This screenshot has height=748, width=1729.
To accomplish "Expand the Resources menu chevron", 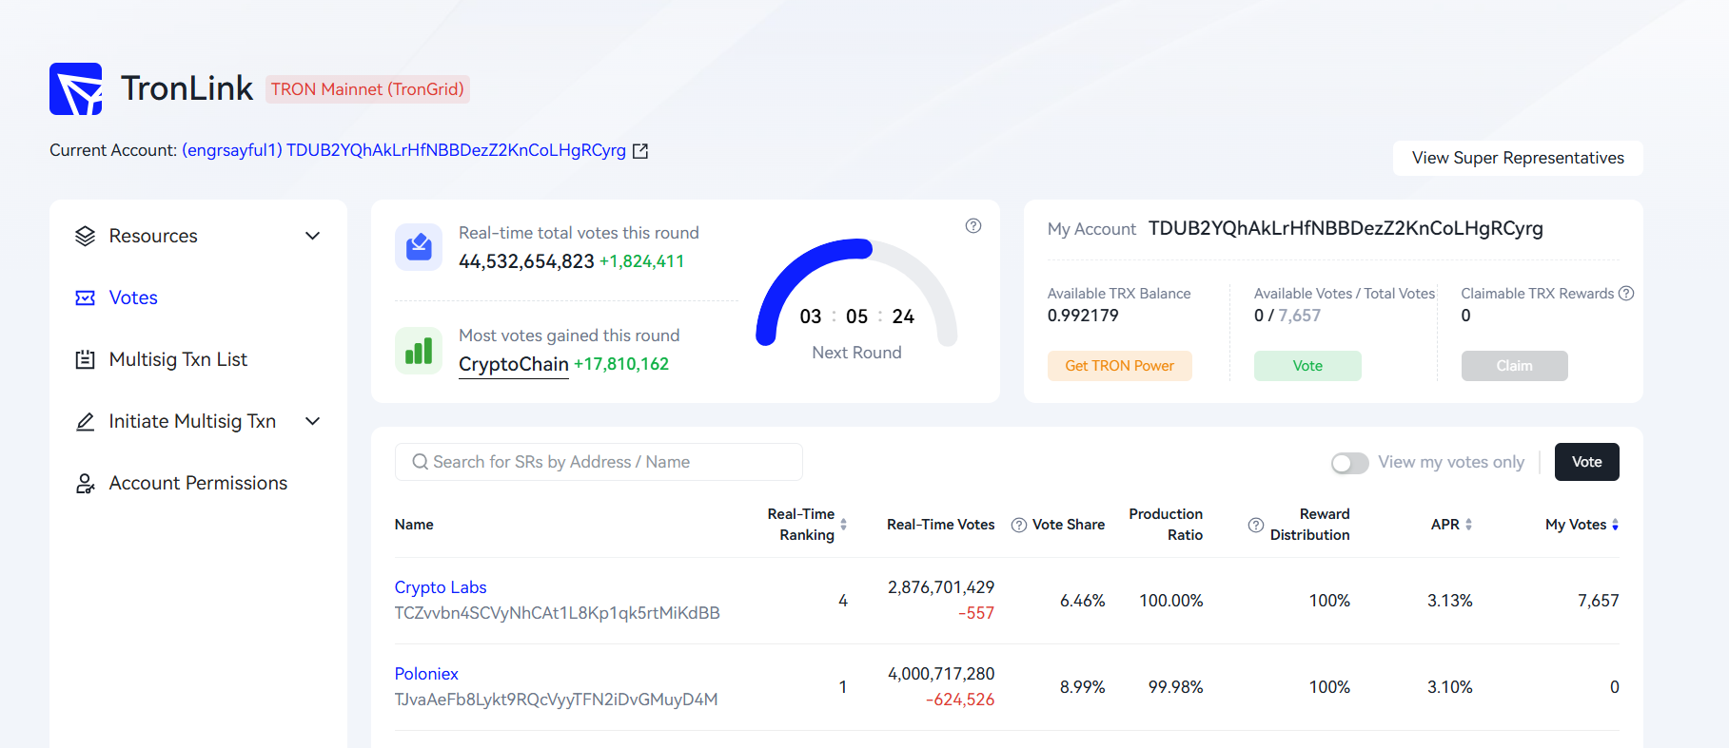I will pos(312,236).
